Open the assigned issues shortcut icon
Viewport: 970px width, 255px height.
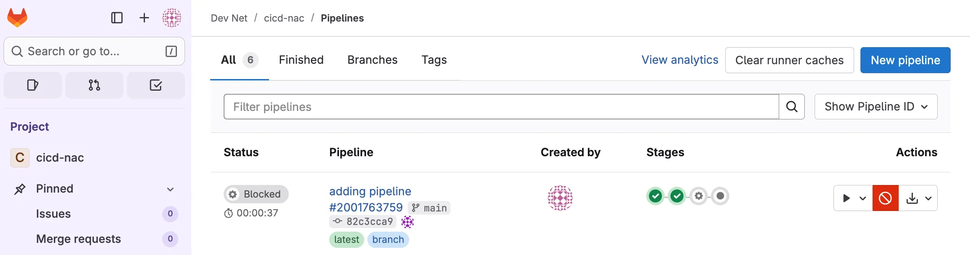pyautogui.click(x=33, y=85)
